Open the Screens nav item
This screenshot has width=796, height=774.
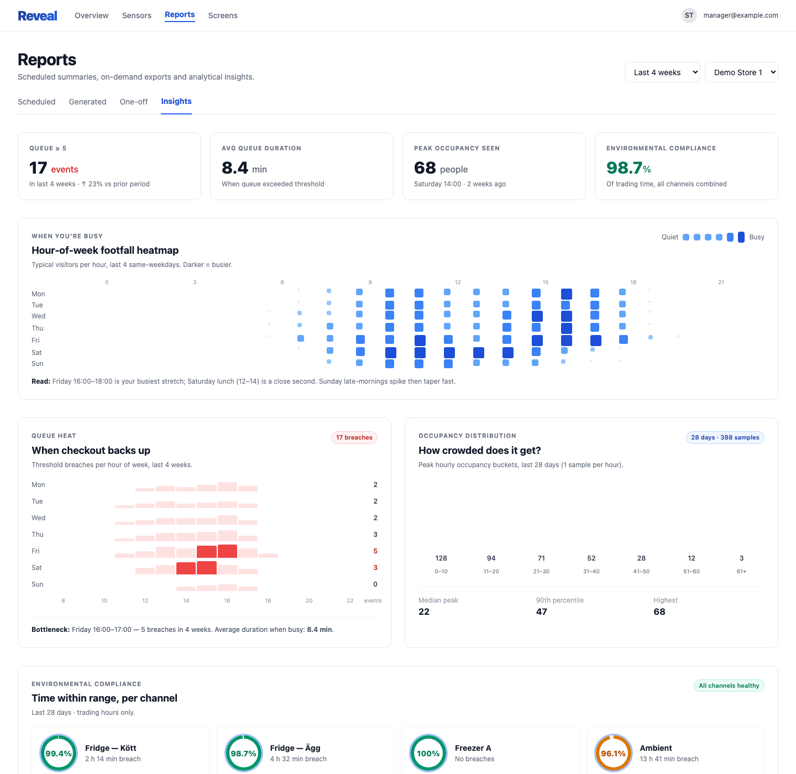click(x=223, y=15)
